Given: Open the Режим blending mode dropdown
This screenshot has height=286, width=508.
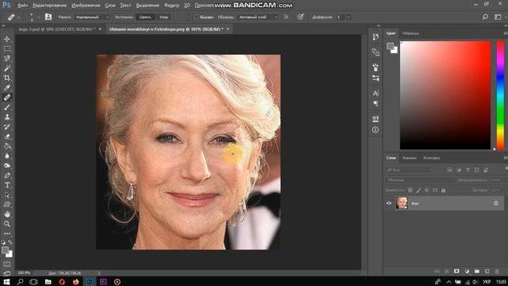Looking at the screenshot, I should coord(92,17).
